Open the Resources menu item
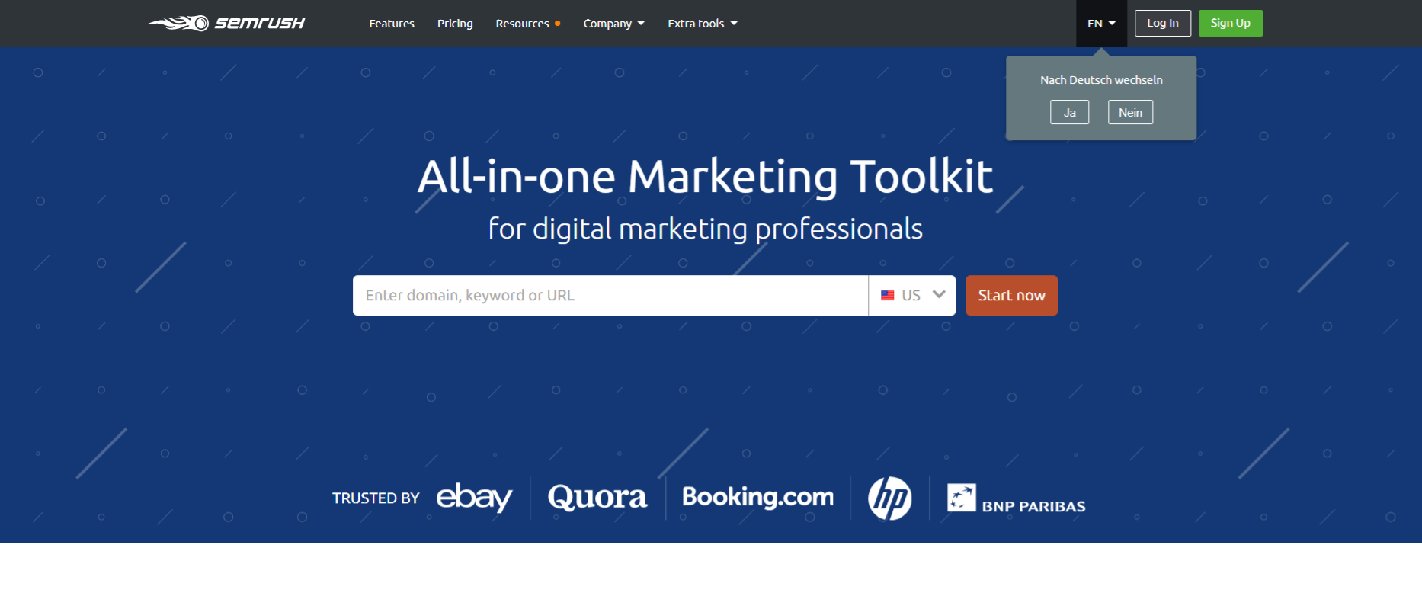 (523, 24)
